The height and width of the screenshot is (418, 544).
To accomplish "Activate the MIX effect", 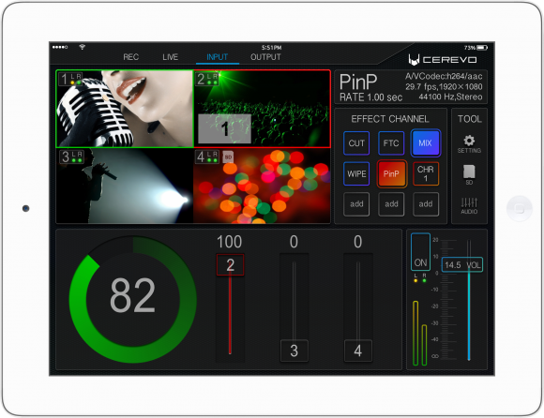I will 426,143.
